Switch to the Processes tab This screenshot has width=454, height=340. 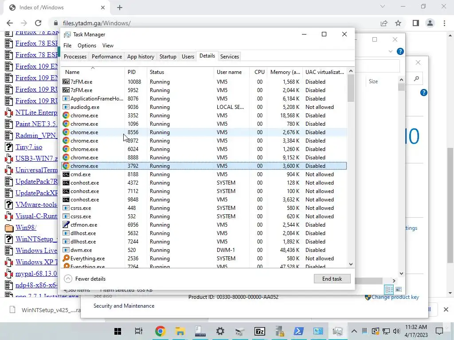pyautogui.click(x=75, y=57)
